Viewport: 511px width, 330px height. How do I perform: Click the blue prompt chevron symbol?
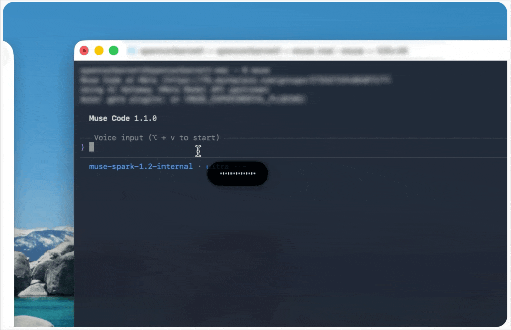pyautogui.click(x=82, y=147)
